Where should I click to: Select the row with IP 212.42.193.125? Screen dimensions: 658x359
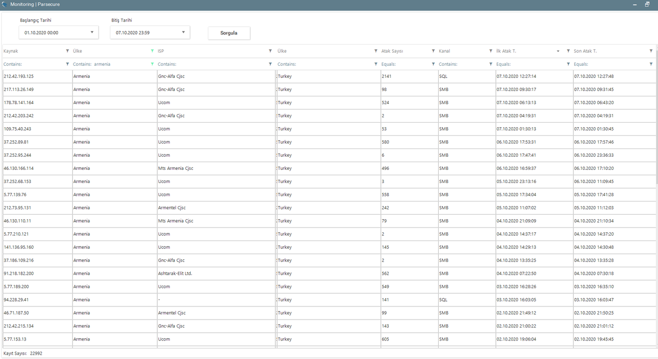[328, 76]
